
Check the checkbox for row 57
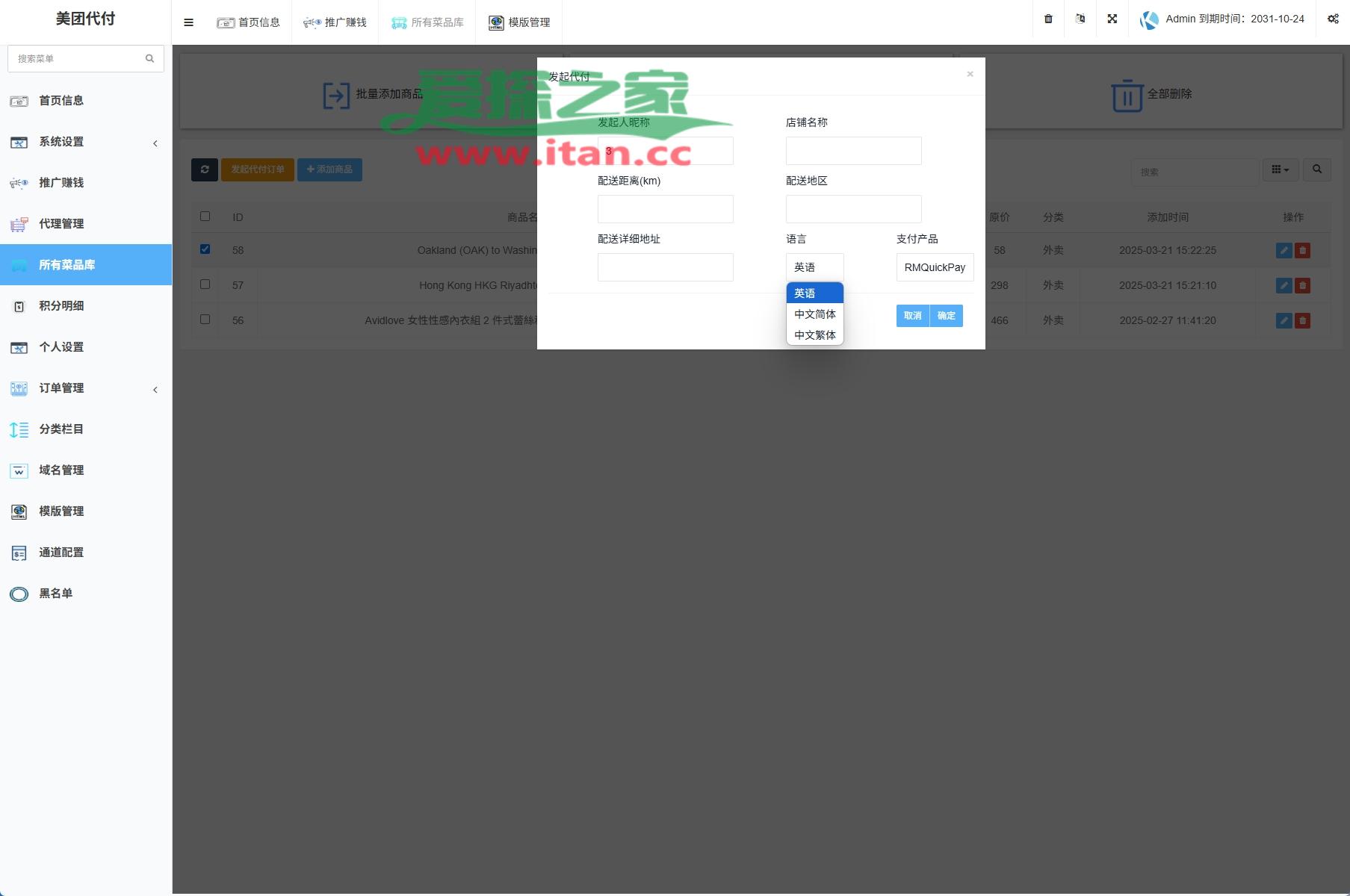(x=205, y=284)
